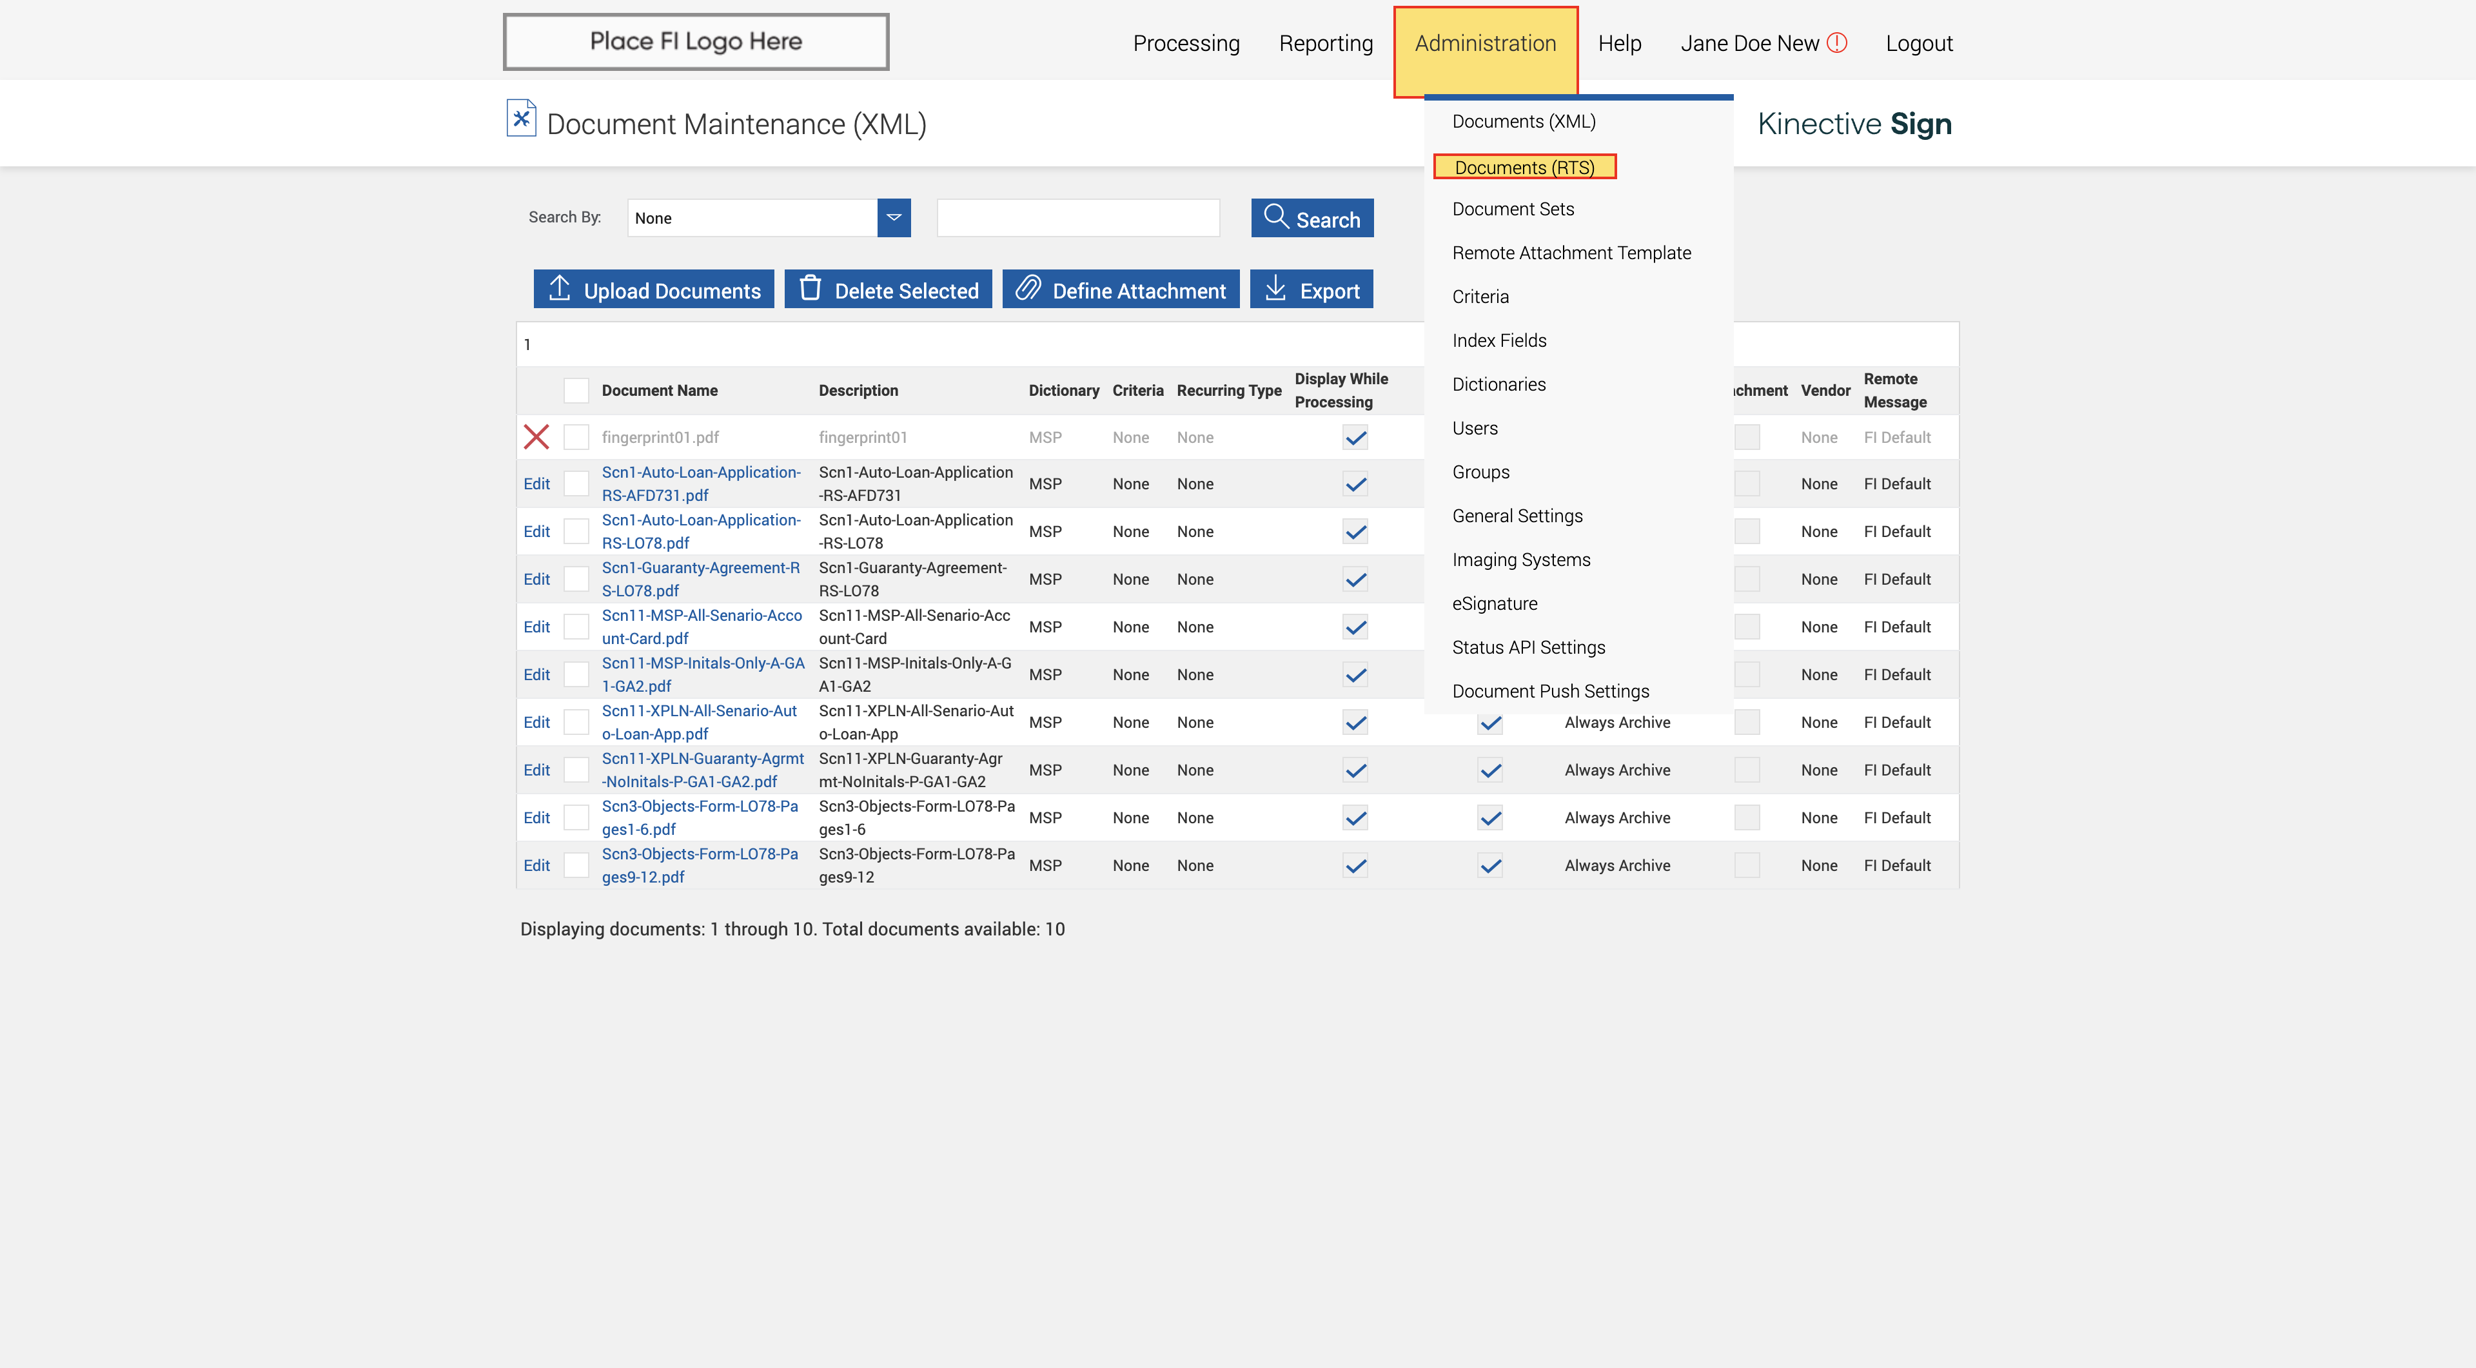Click the magnifier icon on Search button
The height and width of the screenshot is (1368, 2476).
(x=1275, y=216)
